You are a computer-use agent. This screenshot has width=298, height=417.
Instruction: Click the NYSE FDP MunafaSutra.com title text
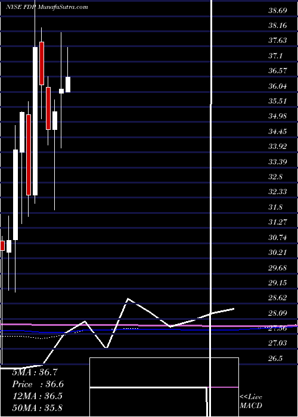(x=47, y=7)
